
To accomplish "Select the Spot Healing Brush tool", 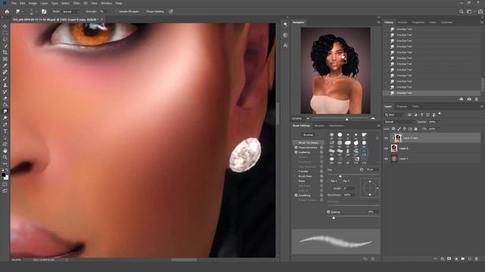I will pyautogui.click(x=5, y=72).
